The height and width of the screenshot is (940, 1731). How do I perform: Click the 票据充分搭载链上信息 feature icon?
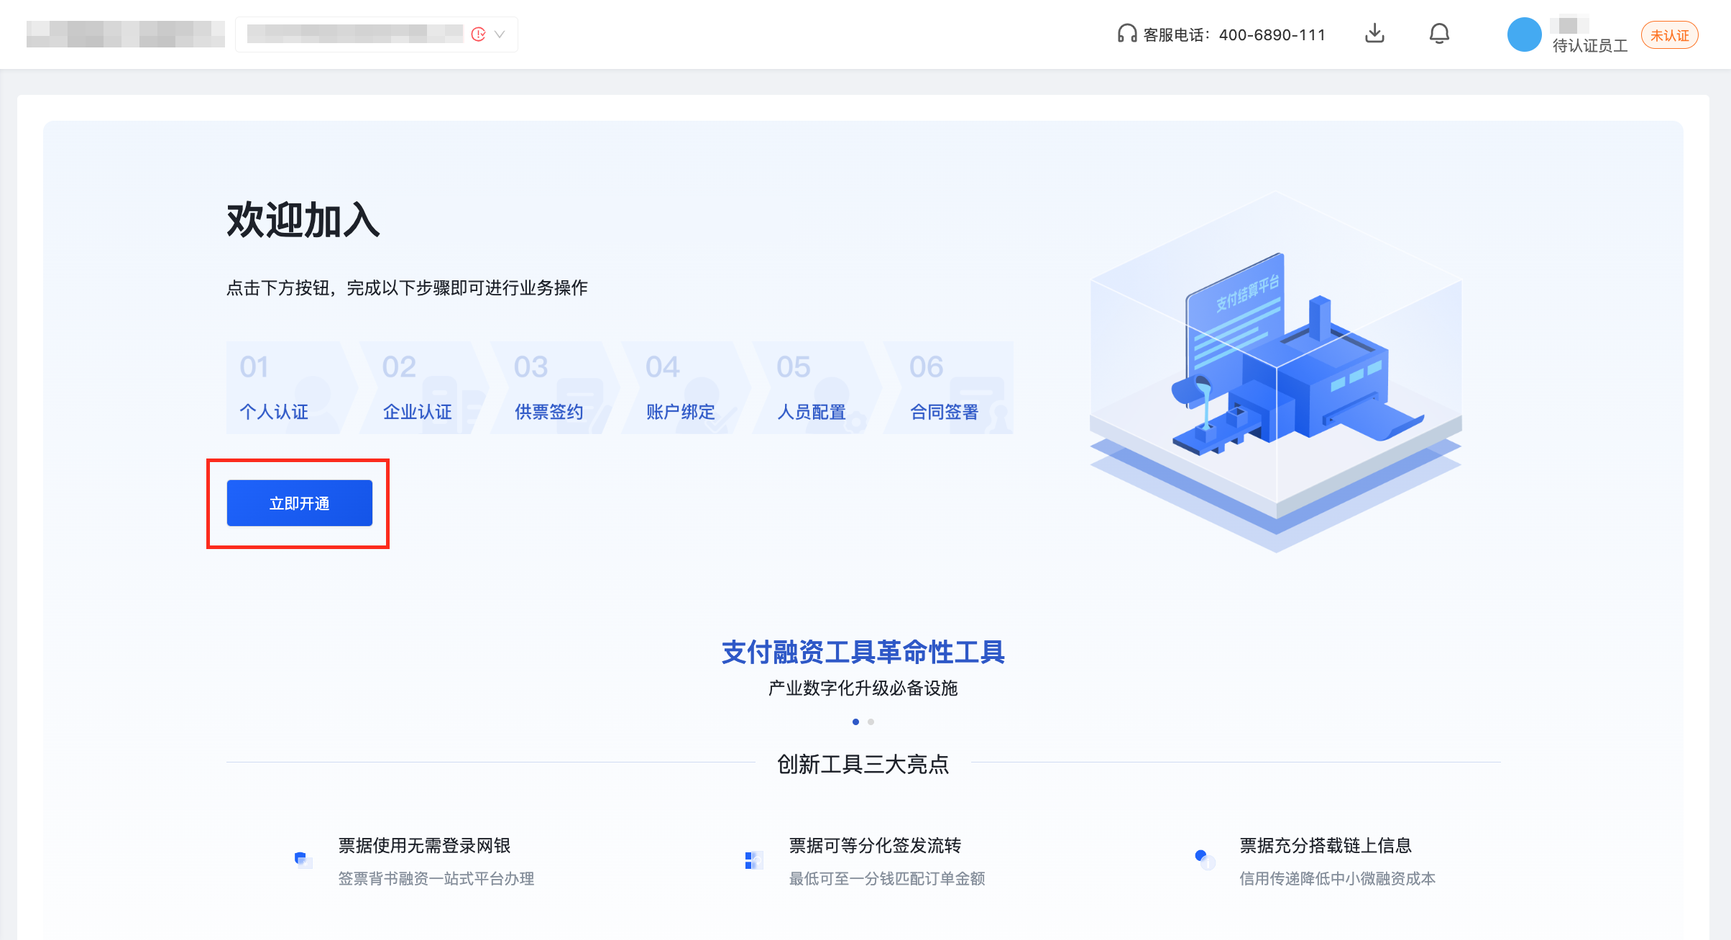tap(1205, 860)
